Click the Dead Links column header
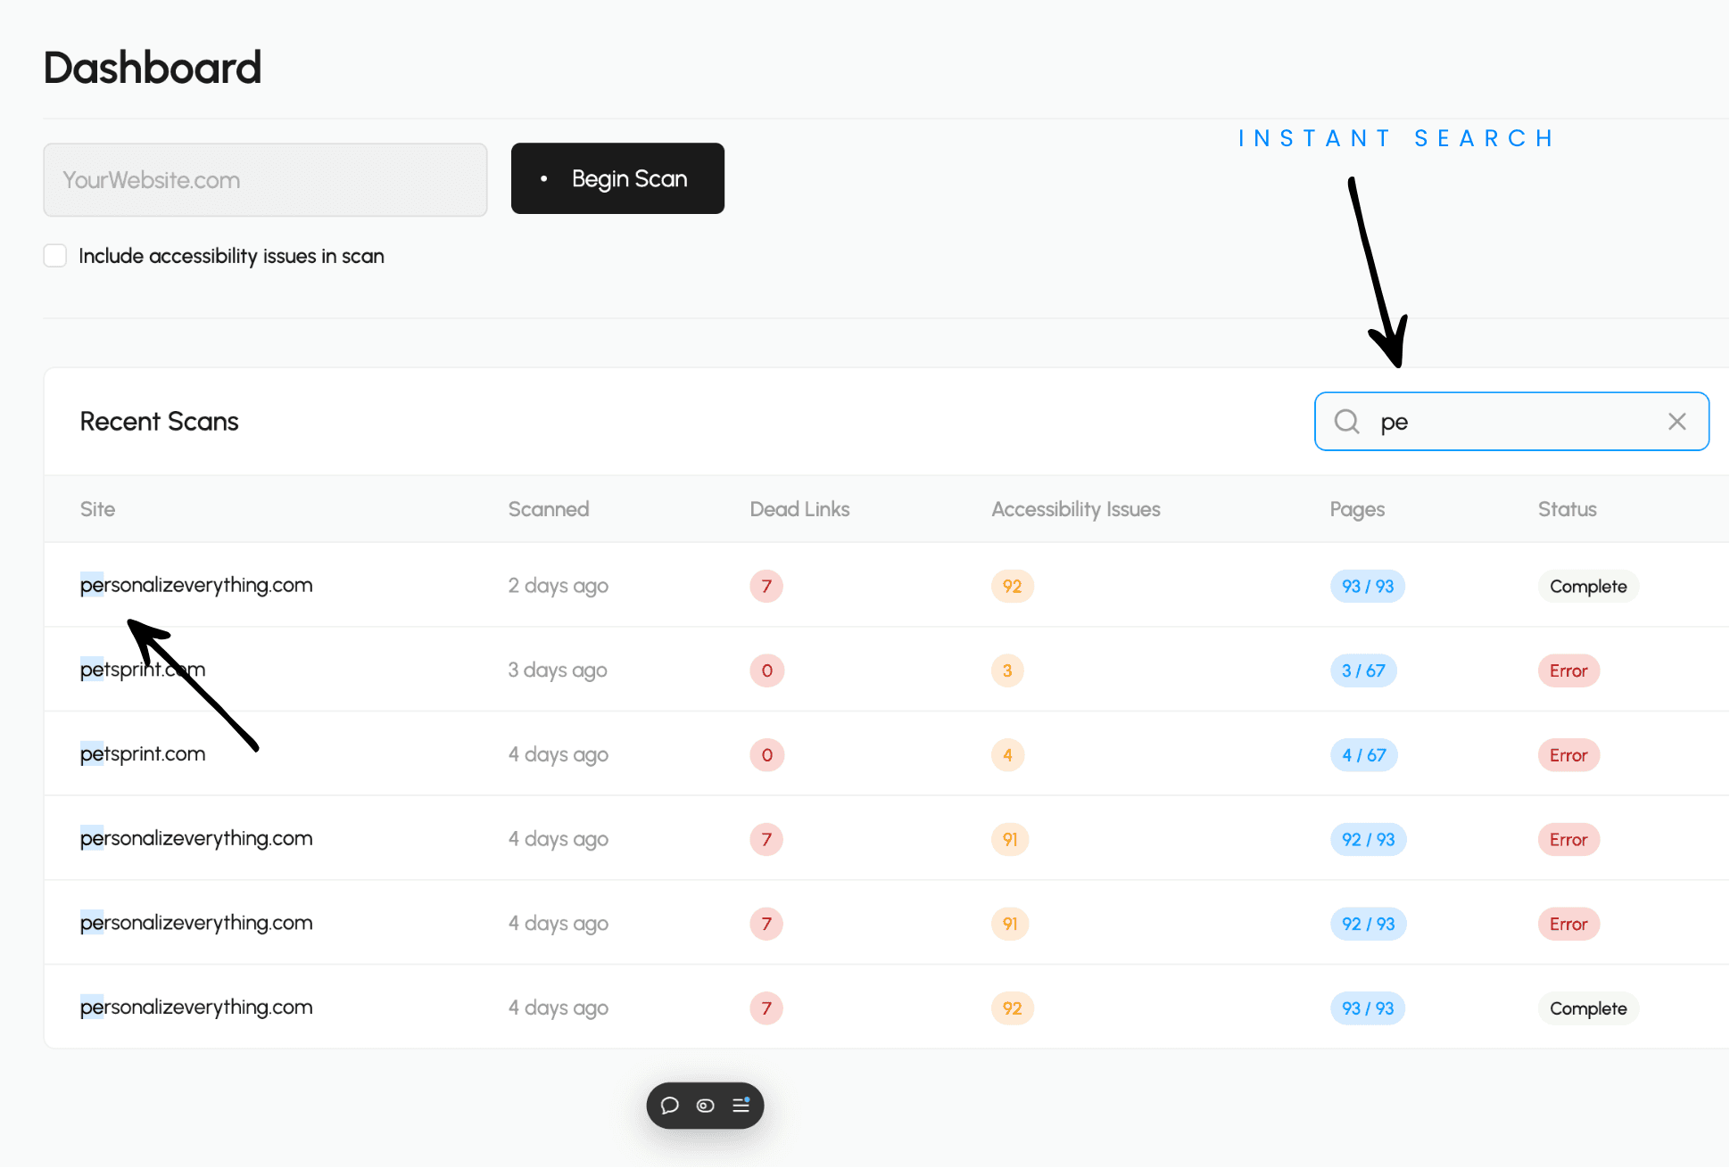Image resolution: width=1730 pixels, height=1168 pixels. coord(799,509)
